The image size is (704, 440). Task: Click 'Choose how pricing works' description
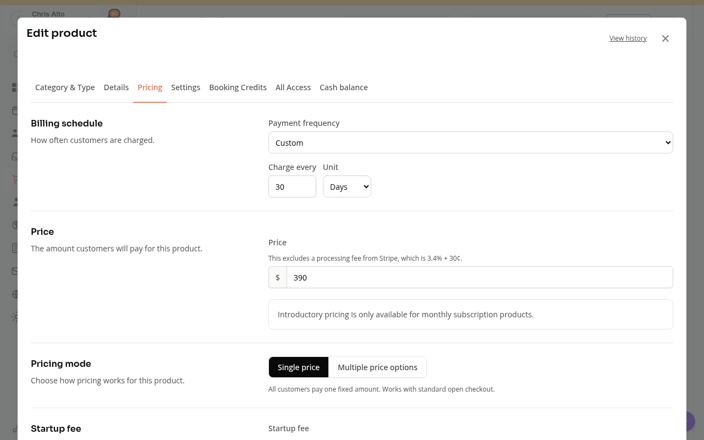pos(108,381)
